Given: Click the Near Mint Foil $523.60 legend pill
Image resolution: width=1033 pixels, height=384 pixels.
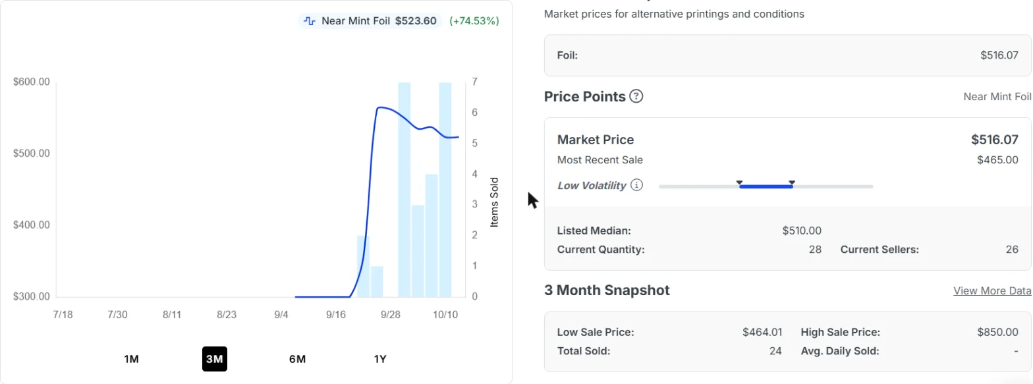Looking at the screenshot, I should 370,21.
